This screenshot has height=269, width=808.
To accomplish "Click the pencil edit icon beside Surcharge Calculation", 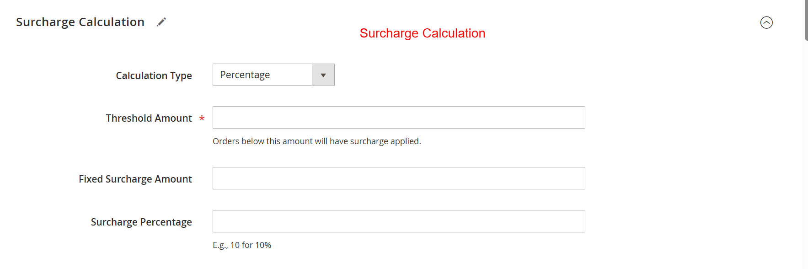I will [161, 22].
